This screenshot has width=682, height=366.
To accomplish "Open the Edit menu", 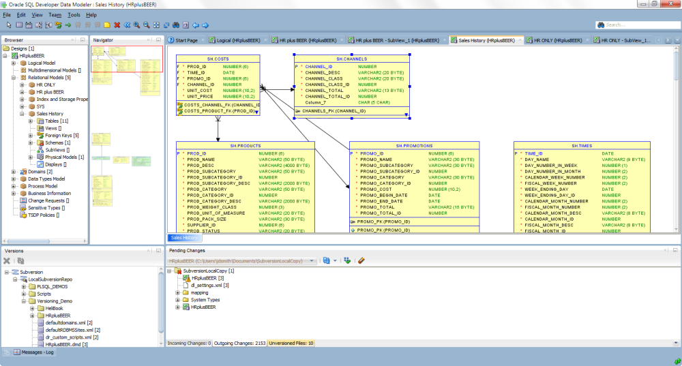I will click(x=21, y=15).
